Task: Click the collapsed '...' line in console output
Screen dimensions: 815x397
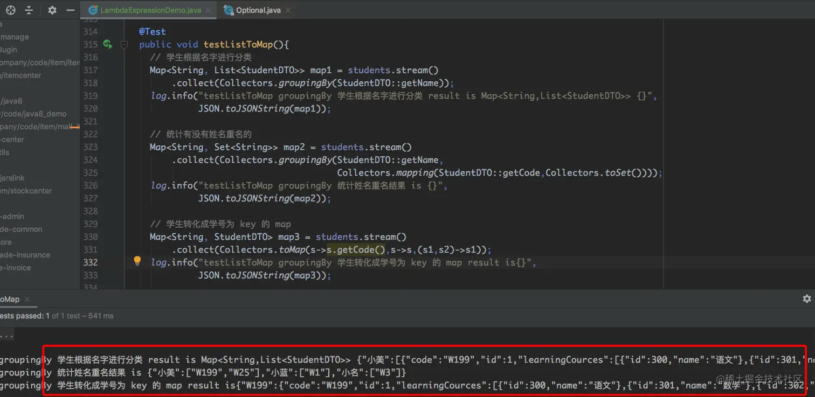Action: [6, 335]
